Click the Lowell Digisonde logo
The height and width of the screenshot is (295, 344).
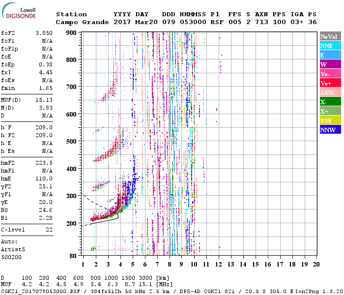tap(19, 11)
